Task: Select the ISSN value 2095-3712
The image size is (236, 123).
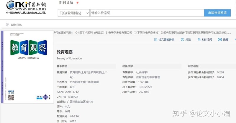Action: [x=72, y=92]
